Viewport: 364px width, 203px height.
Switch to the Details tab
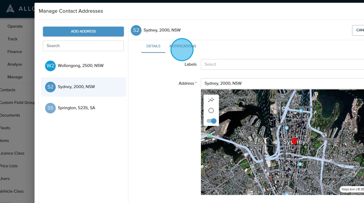point(153,46)
